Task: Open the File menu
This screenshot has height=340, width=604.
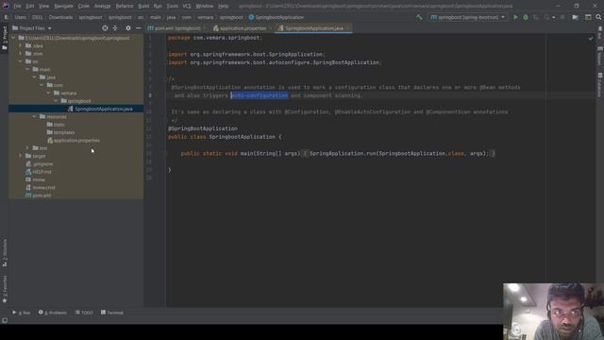Action: click(x=17, y=6)
